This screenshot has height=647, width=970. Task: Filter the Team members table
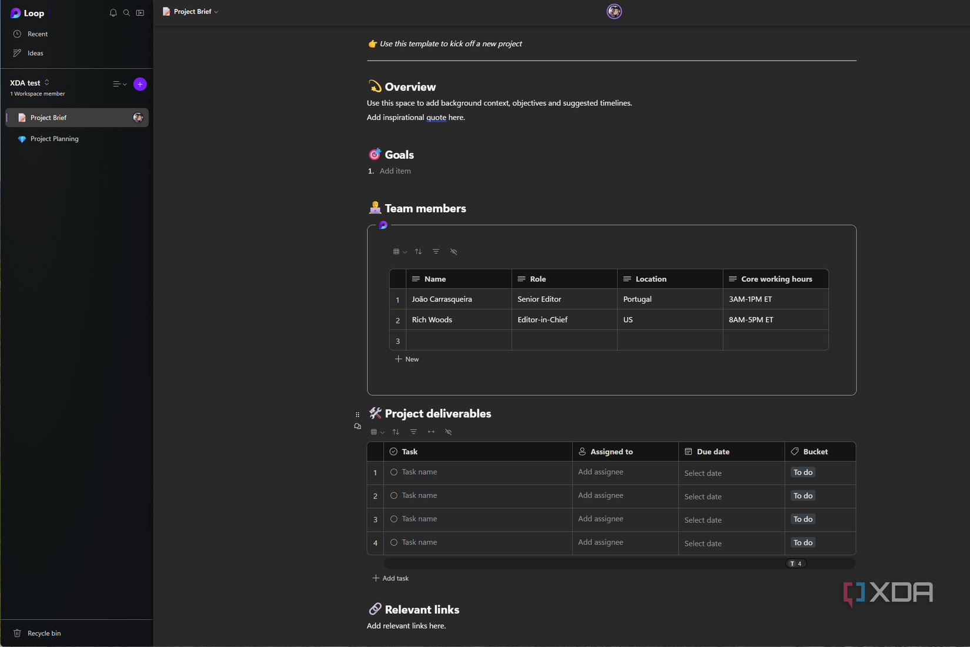coord(436,252)
